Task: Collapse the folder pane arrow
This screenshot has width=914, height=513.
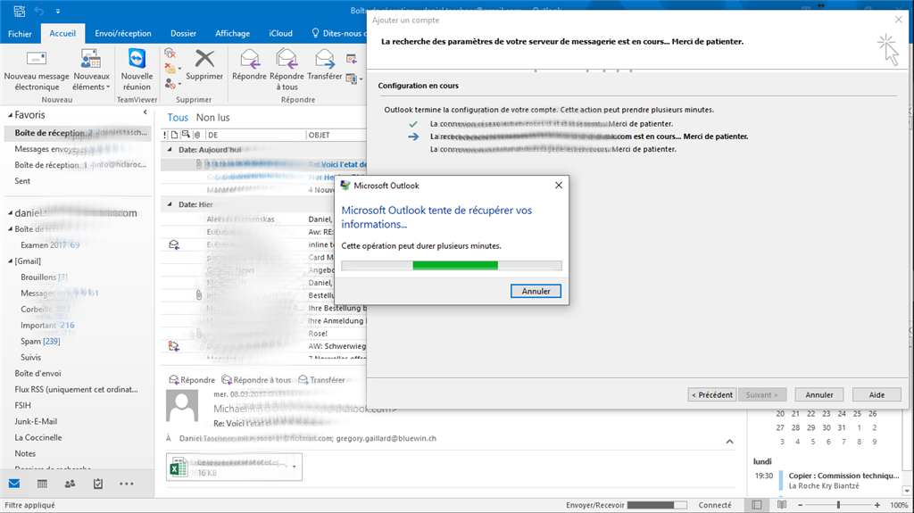Action: coord(145,112)
